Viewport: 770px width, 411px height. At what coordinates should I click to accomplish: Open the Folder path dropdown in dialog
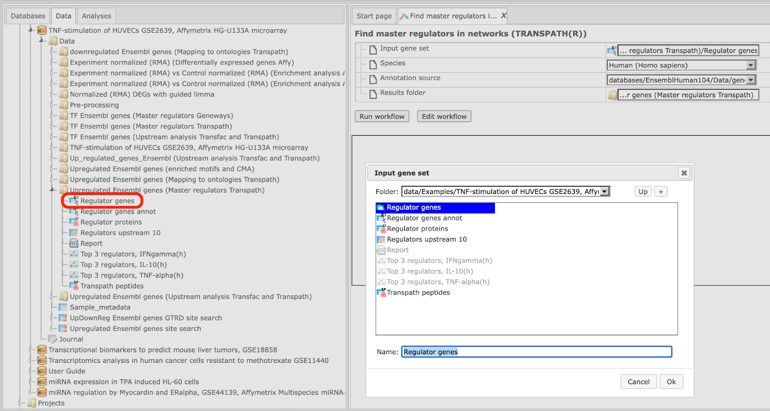click(x=605, y=192)
